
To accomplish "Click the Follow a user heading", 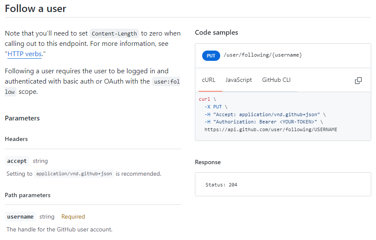I will coord(36,9).
